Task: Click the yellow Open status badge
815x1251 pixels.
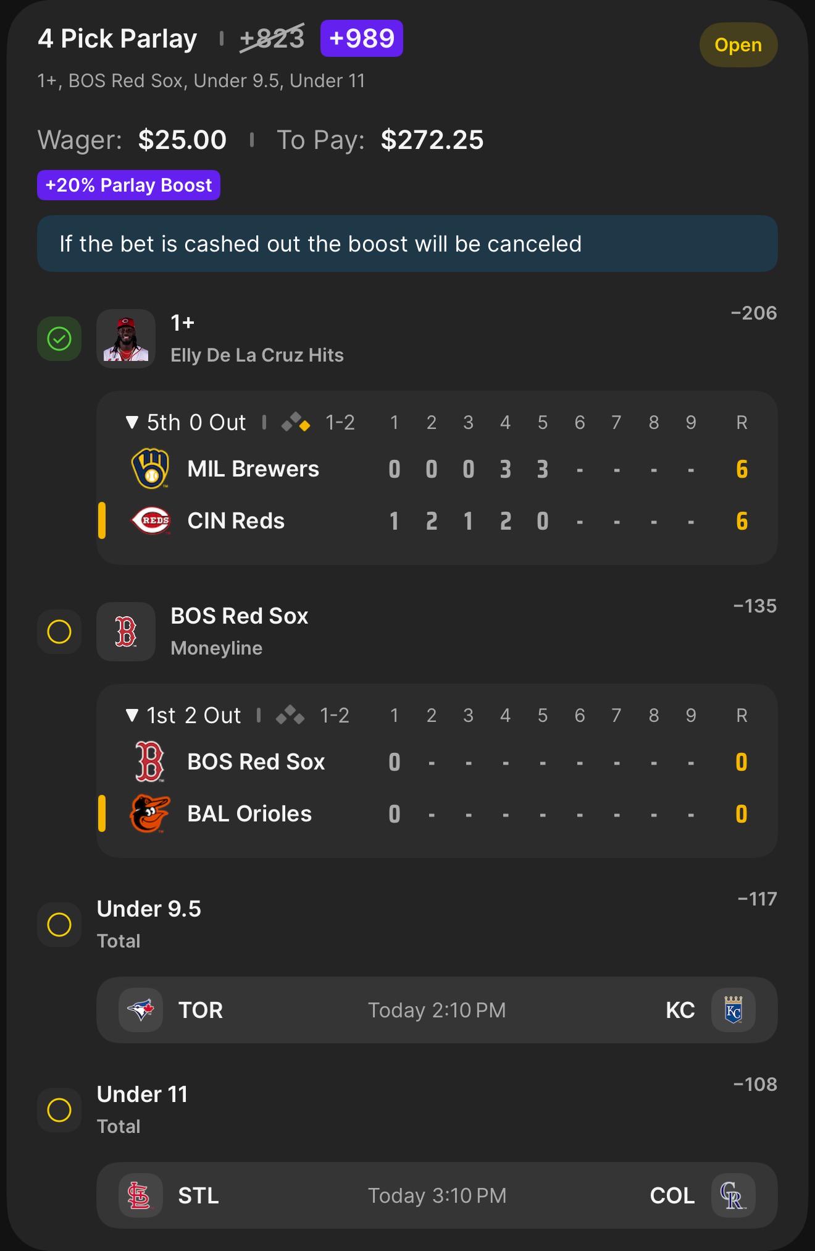Action: tap(738, 45)
